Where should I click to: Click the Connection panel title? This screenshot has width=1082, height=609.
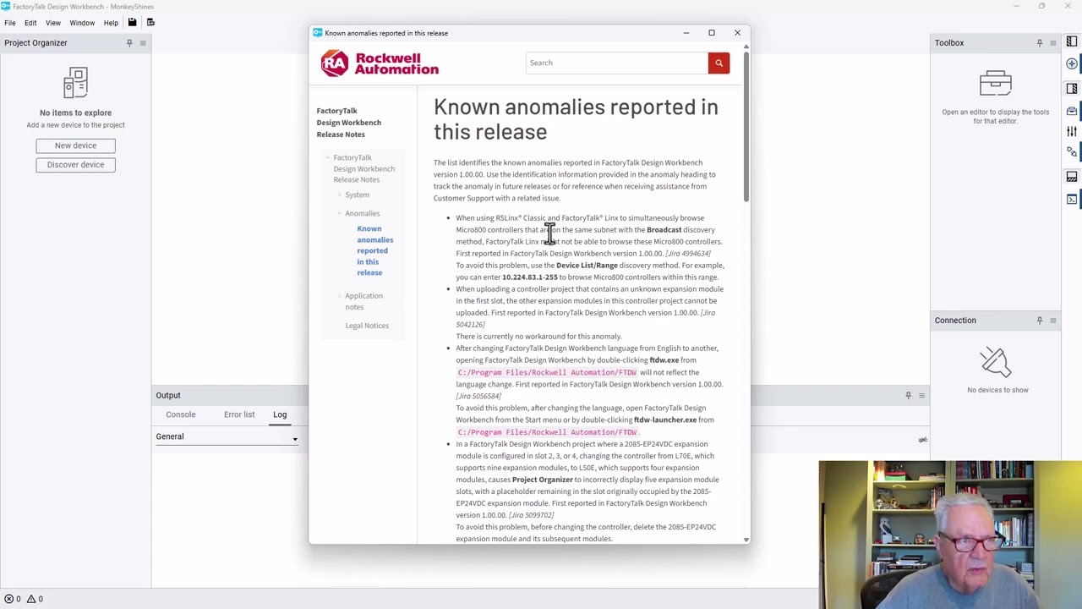coord(955,321)
